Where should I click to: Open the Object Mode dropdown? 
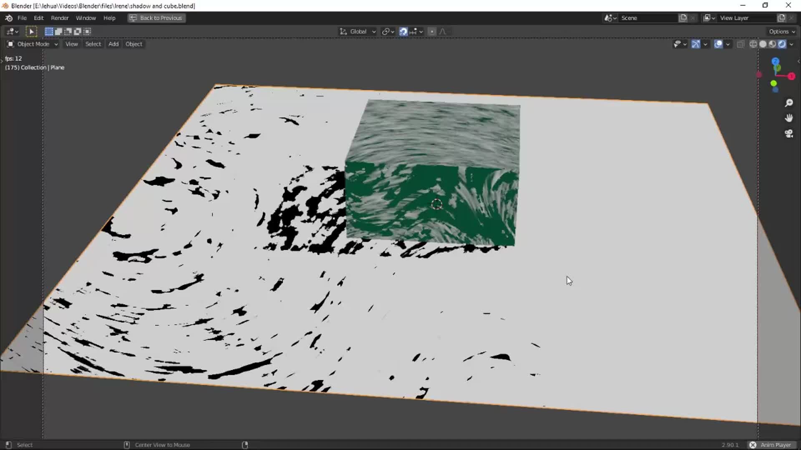coord(33,44)
